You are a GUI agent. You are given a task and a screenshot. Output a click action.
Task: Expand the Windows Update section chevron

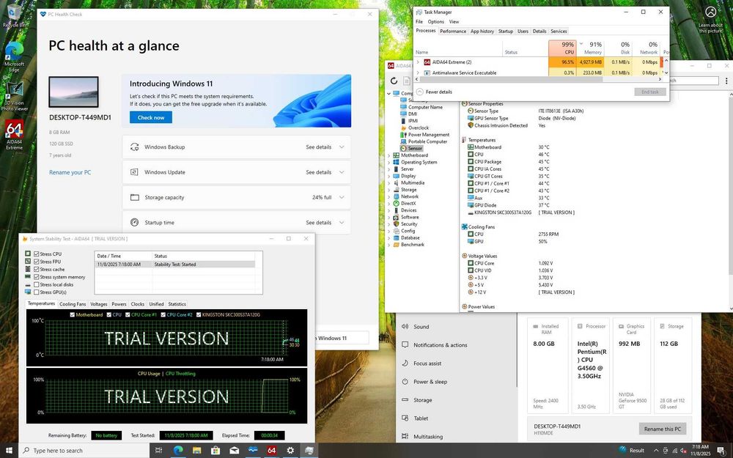(x=342, y=172)
